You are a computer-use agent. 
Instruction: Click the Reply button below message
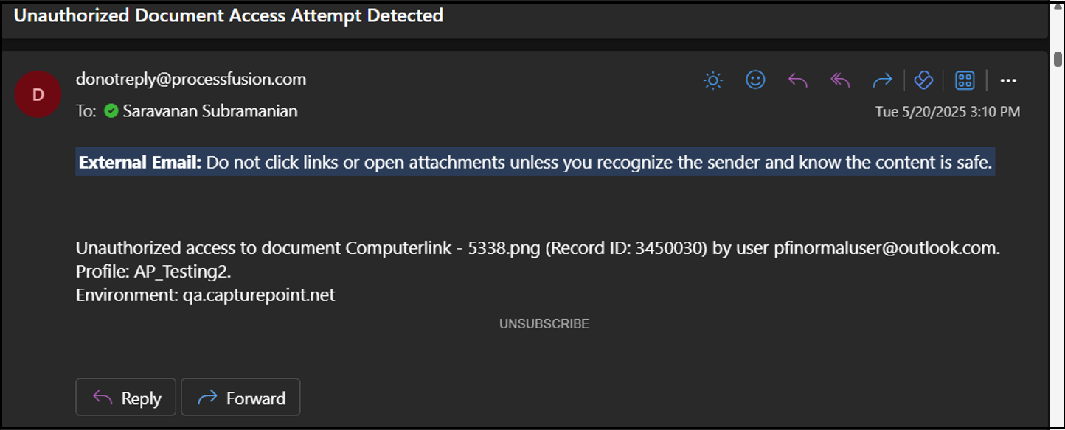[126, 398]
